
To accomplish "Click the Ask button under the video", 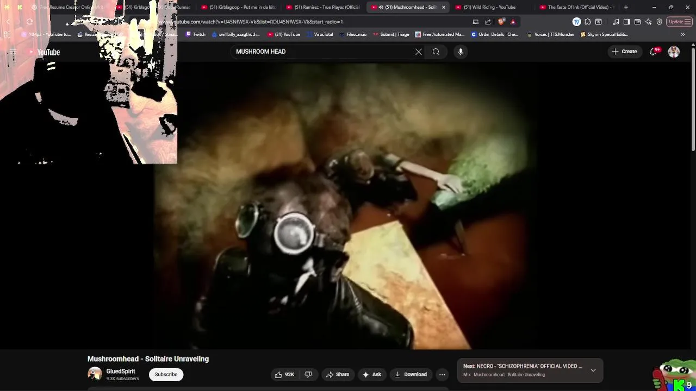I will pos(372,374).
